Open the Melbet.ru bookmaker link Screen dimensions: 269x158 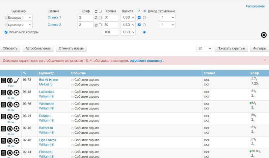46,84
